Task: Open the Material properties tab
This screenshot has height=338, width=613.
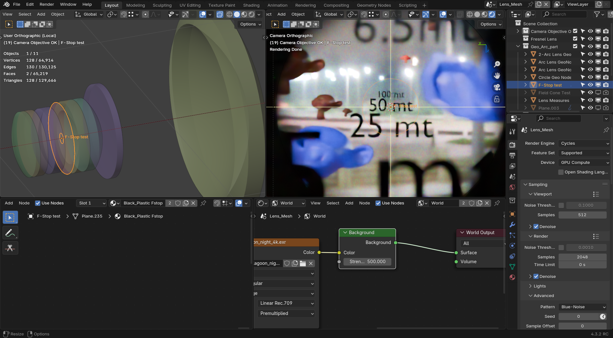Action: pyautogui.click(x=512, y=277)
